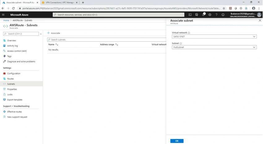This screenshot has width=263, height=144.
Task: Click the Virtual network column header
Action: point(159,44)
